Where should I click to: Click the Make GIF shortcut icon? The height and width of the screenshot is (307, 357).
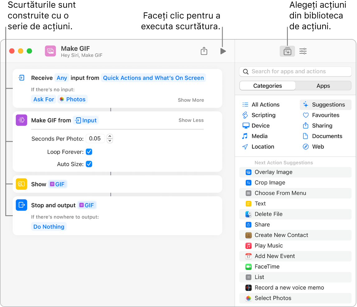tap(50, 51)
